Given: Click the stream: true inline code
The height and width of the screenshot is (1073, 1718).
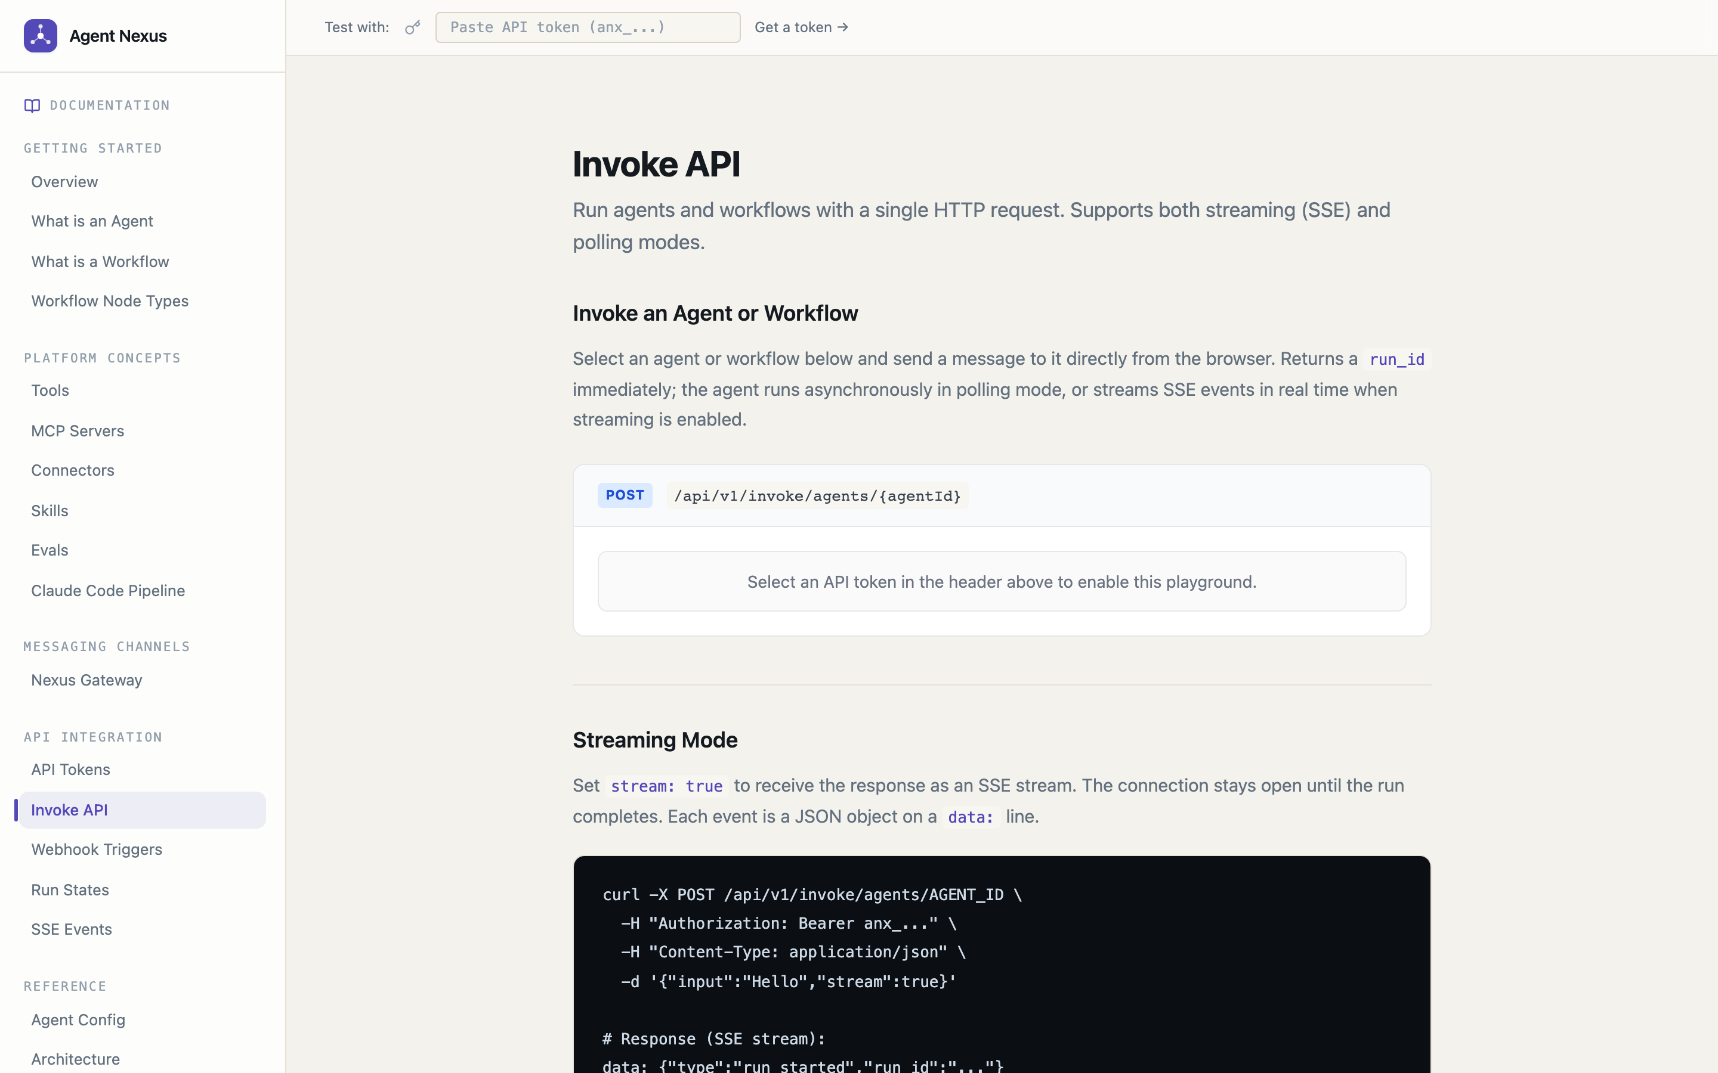Looking at the screenshot, I should [666, 786].
